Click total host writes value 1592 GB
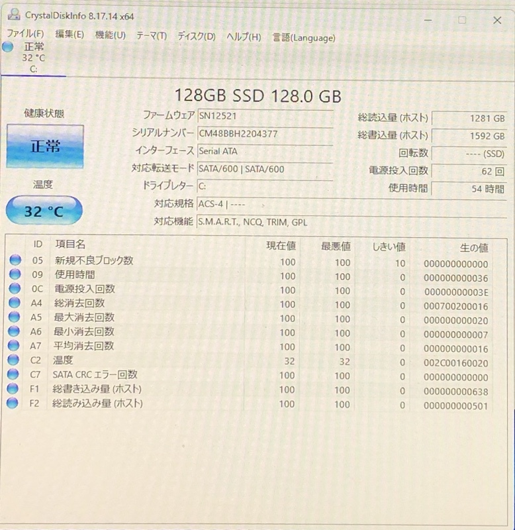 (469, 136)
